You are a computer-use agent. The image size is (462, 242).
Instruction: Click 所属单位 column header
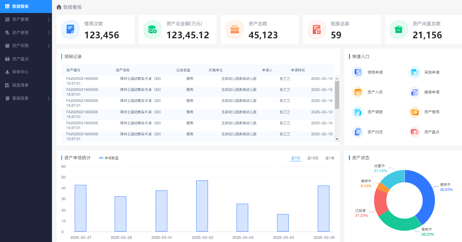tap(216, 70)
